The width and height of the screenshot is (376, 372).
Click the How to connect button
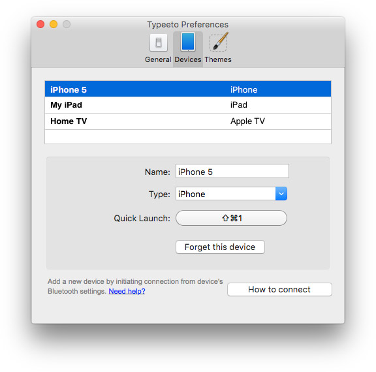[279, 290]
